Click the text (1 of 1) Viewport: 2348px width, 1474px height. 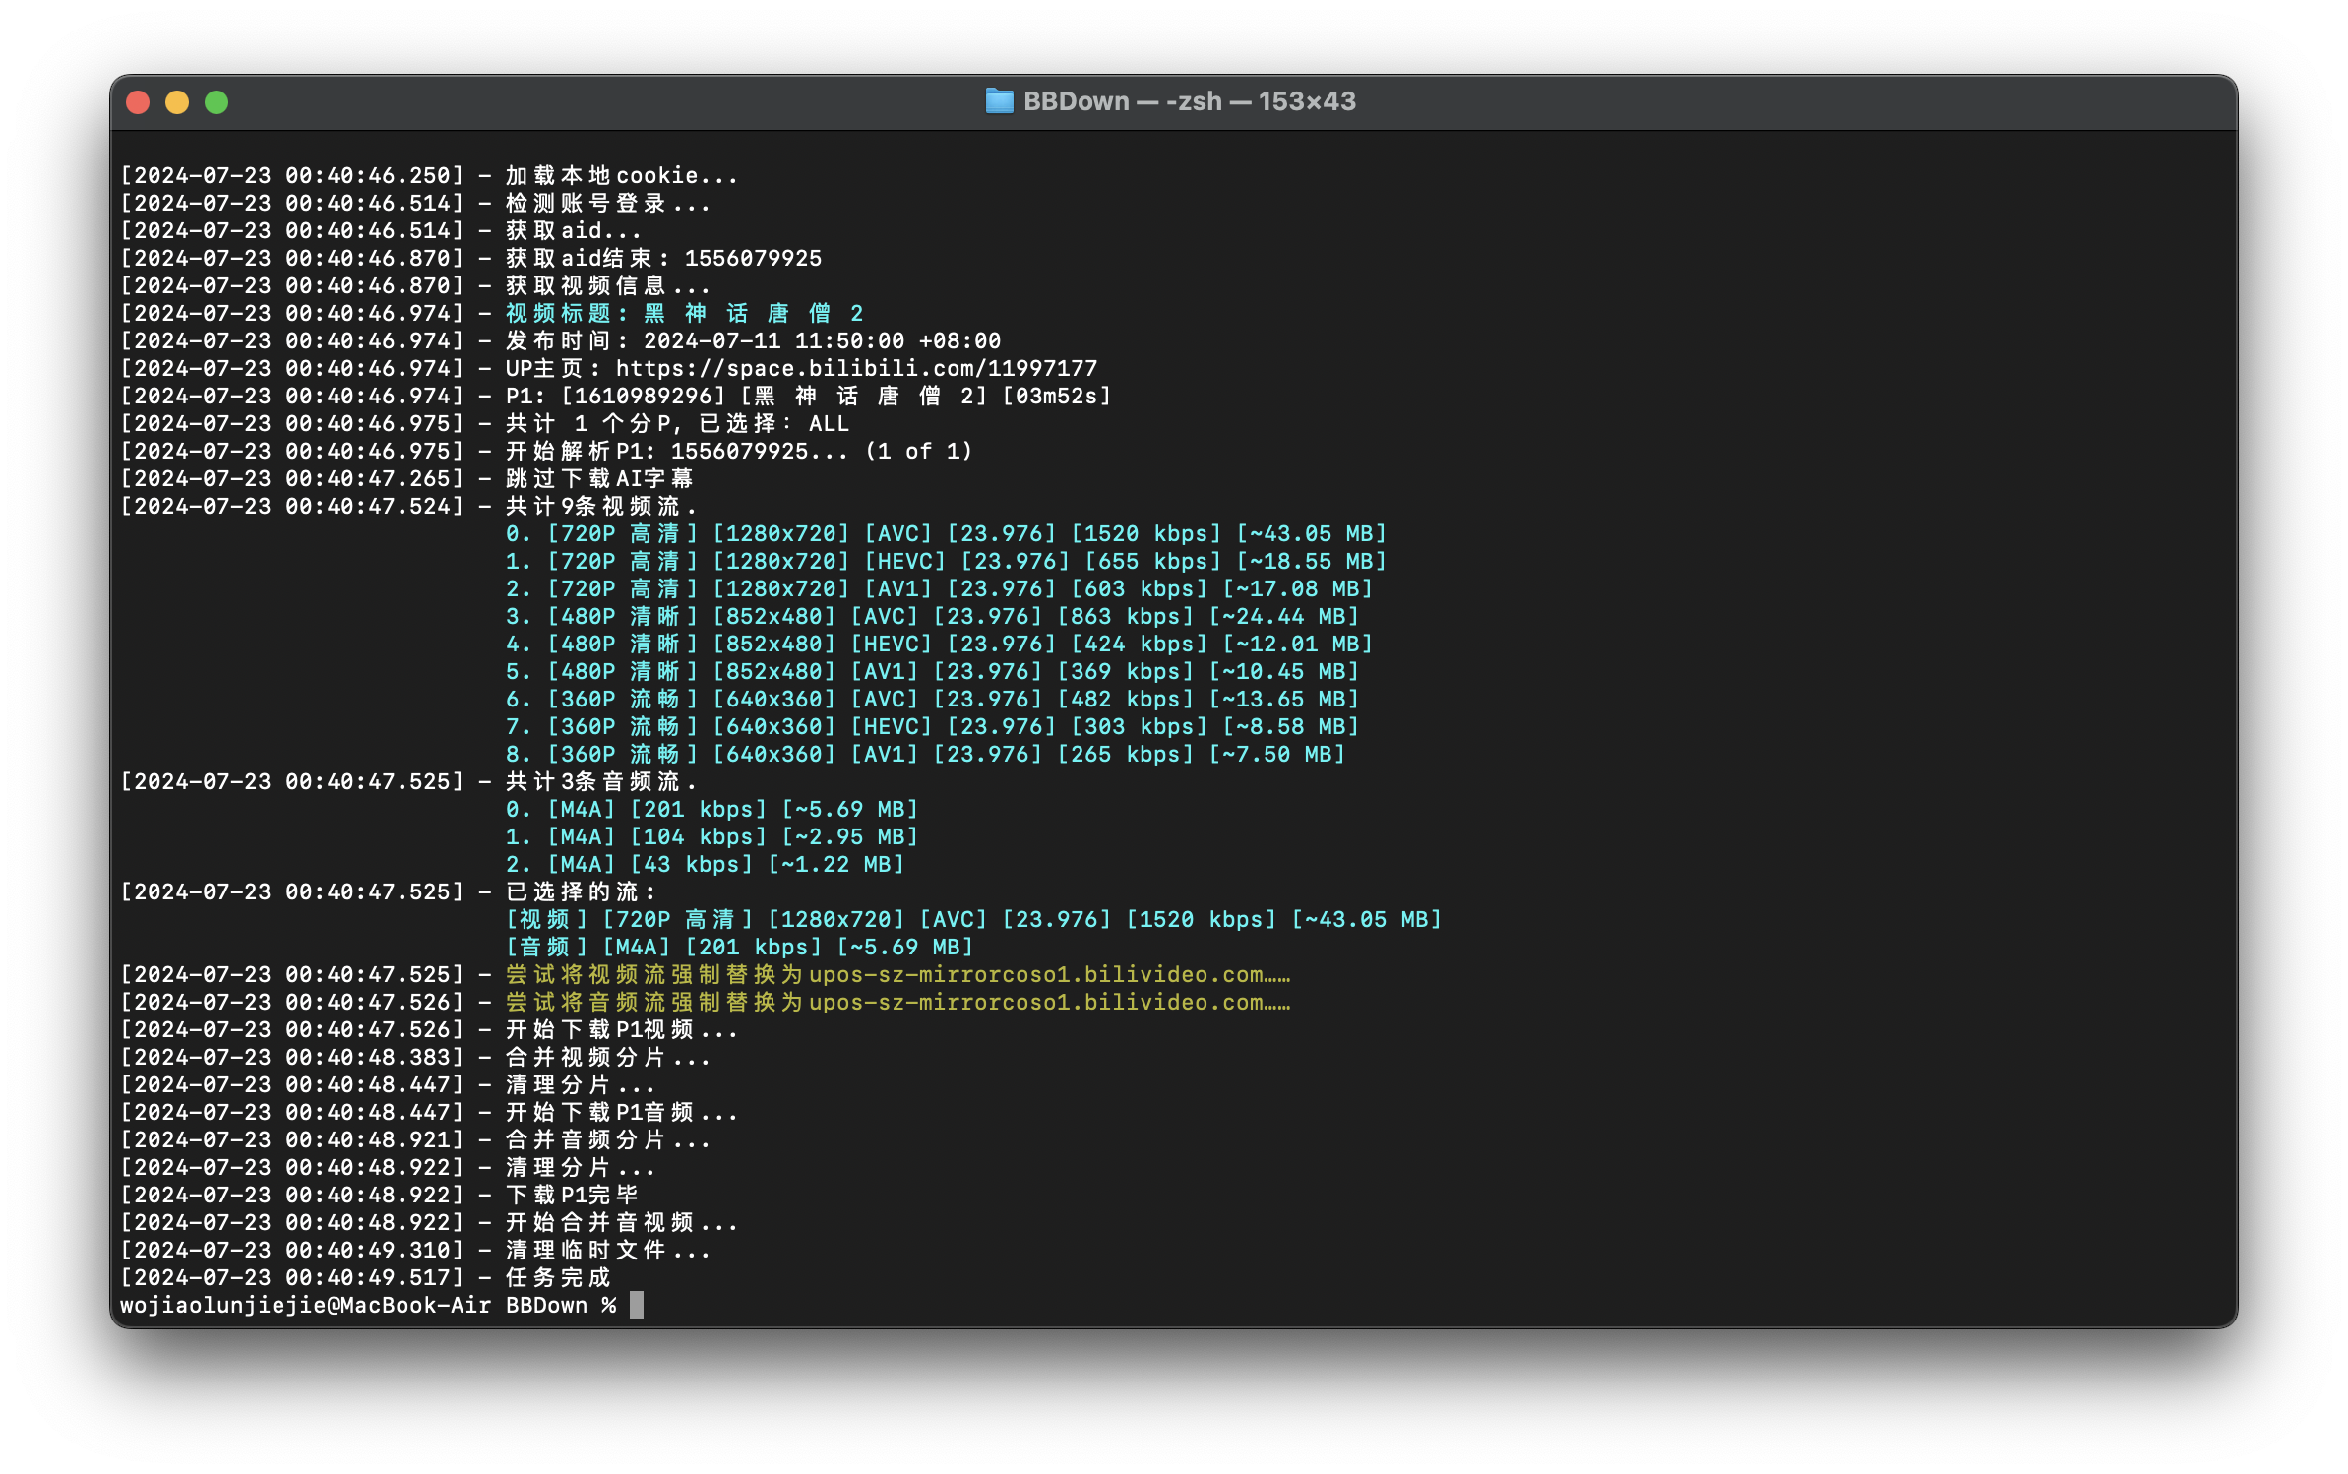(x=918, y=451)
